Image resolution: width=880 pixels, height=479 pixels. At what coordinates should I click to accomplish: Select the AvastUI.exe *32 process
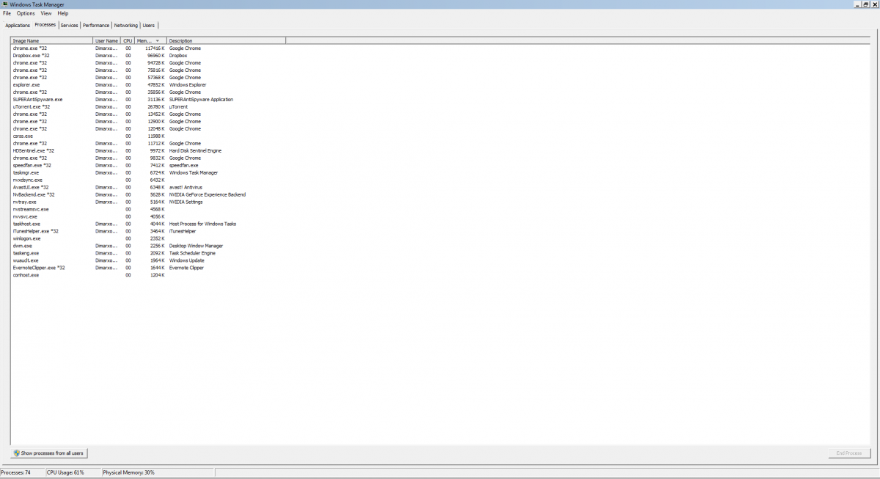pyautogui.click(x=148, y=188)
